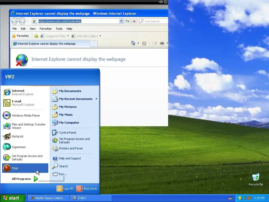Click the Forward navigation button in IE
The height and width of the screenshot is (202, 269).
(22, 21)
